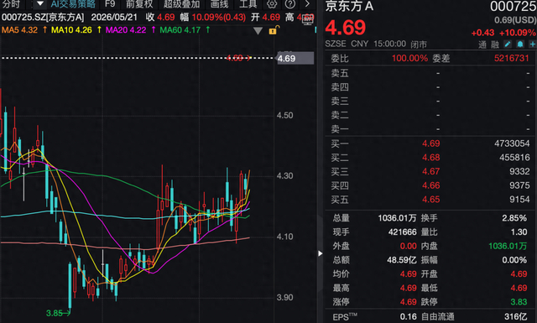Open the chart settings gear icon
The image size is (537, 323).
(272, 4)
